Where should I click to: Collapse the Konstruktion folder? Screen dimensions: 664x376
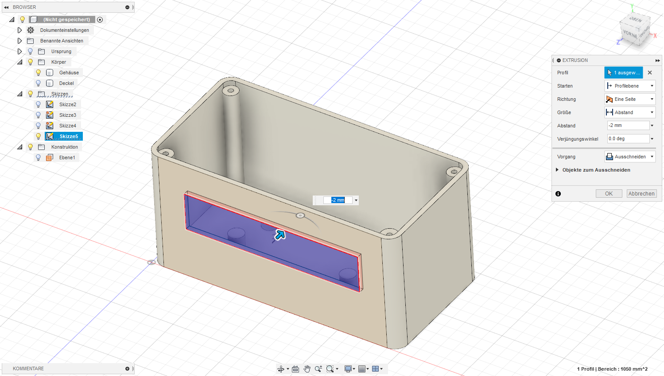[19, 147]
